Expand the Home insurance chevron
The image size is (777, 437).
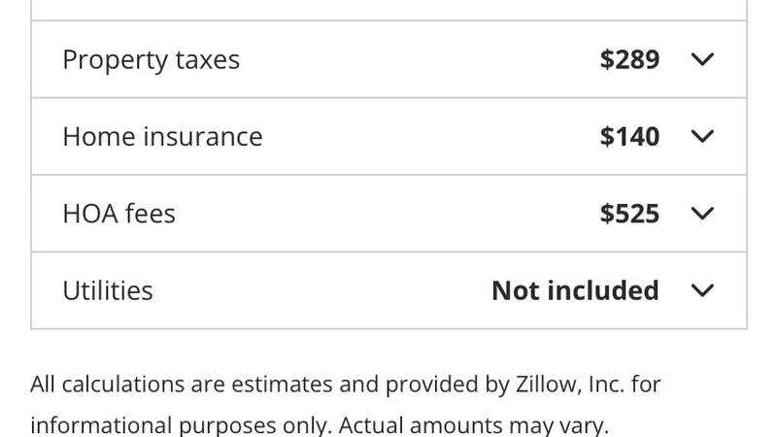702,136
